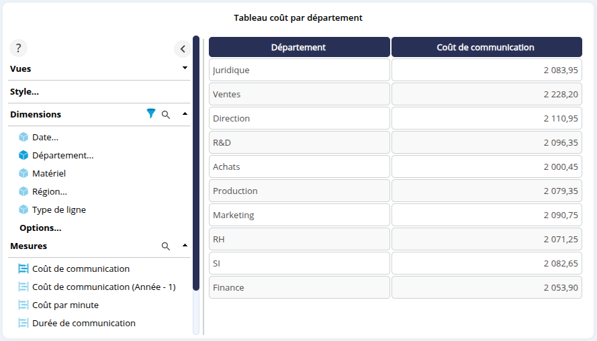This screenshot has height=341, width=597.
Task: Click the Coût de communication column header
Action: pyautogui.click(x=486, y=47)
